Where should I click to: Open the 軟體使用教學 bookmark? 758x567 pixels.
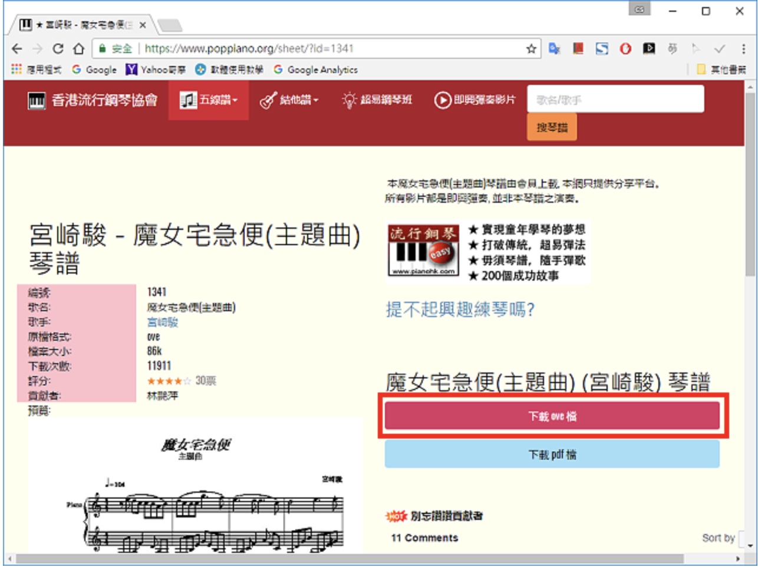(x=229, y=70)
